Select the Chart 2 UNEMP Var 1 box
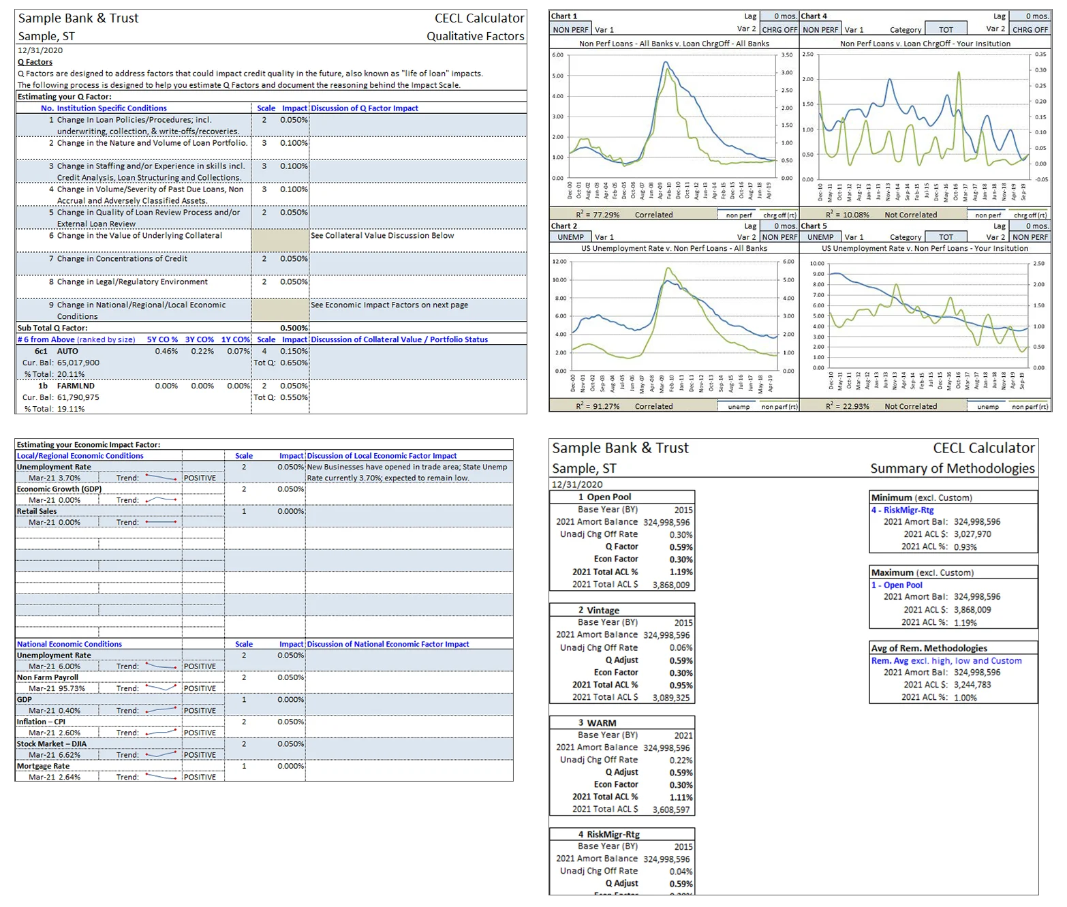The image size is (1067, 907). (x=570, y=237)
